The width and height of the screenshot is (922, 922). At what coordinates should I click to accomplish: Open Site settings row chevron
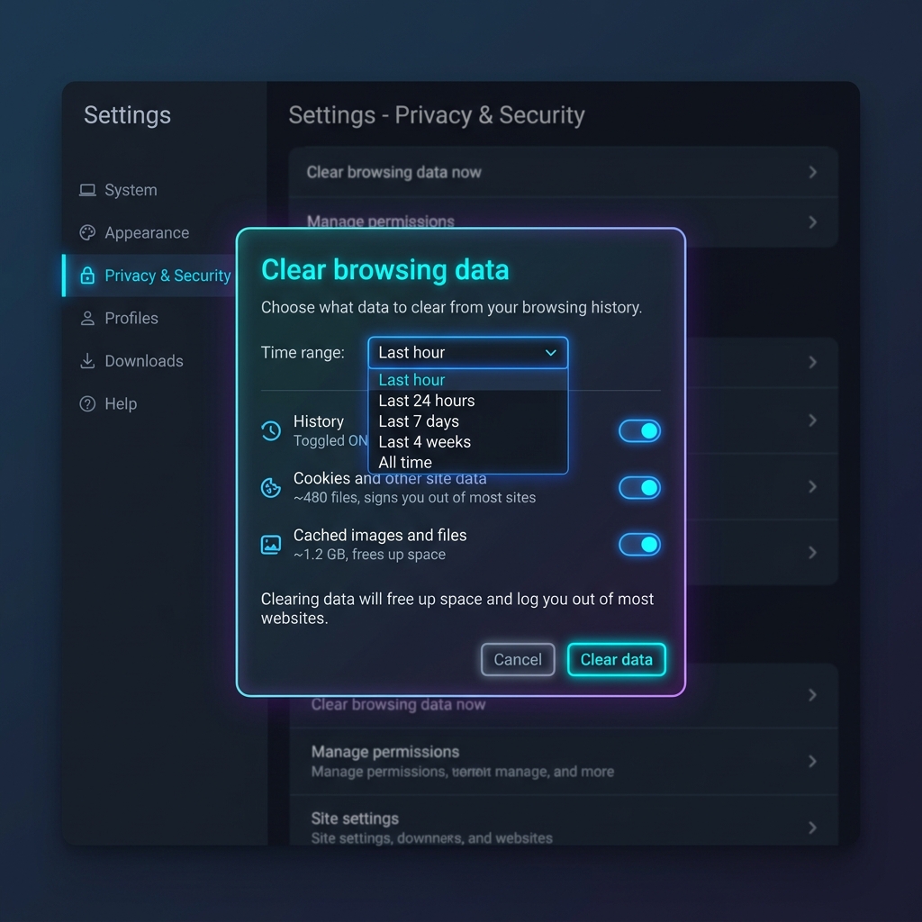[813, 827]
